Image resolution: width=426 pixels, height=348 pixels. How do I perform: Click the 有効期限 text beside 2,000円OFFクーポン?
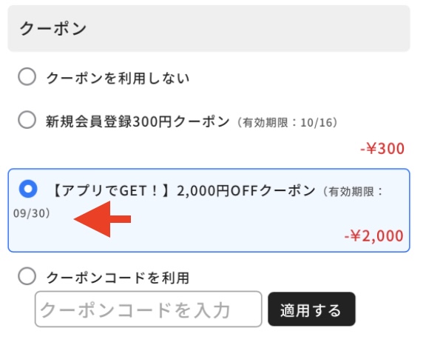point(351,192)
